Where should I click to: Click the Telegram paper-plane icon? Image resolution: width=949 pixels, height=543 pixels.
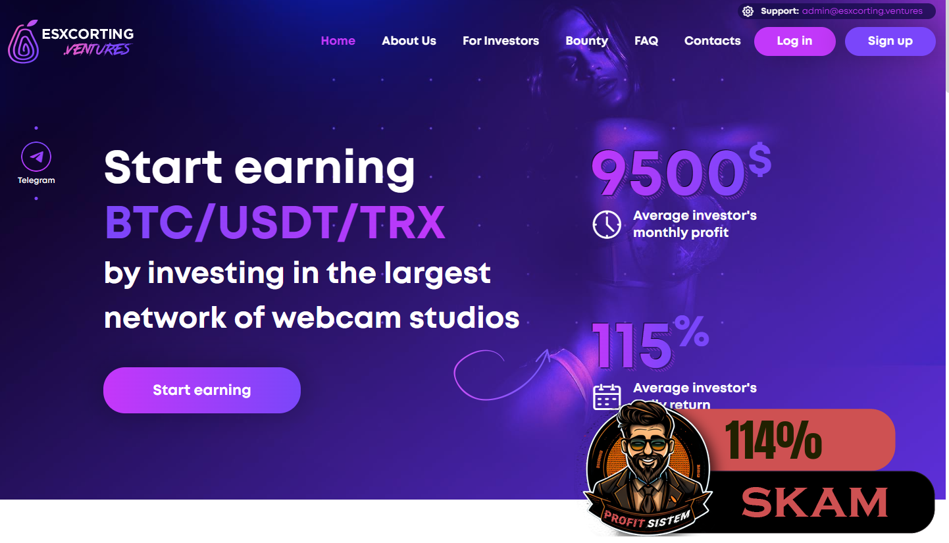click(x=36, y=157)
